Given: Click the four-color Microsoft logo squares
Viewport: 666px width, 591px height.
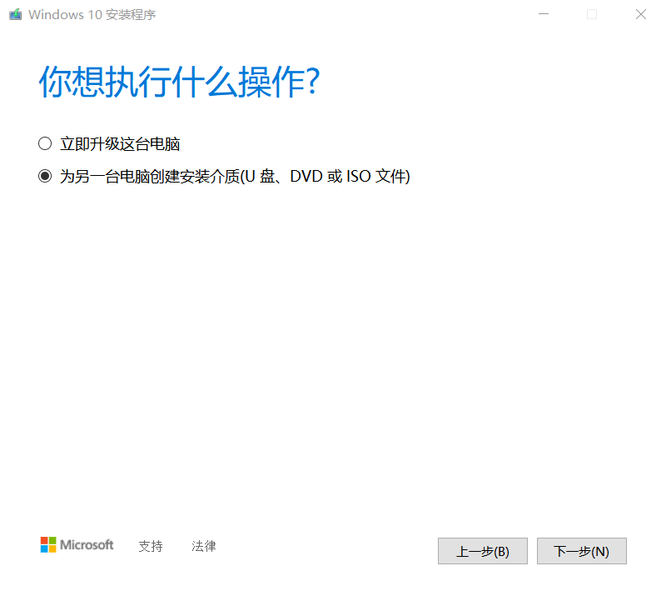Looking at the screenshot, I should point(48,544).
